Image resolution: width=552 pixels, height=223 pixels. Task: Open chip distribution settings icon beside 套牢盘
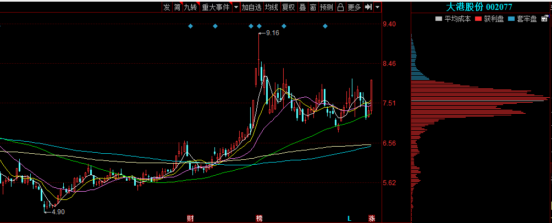pos(544,19)
